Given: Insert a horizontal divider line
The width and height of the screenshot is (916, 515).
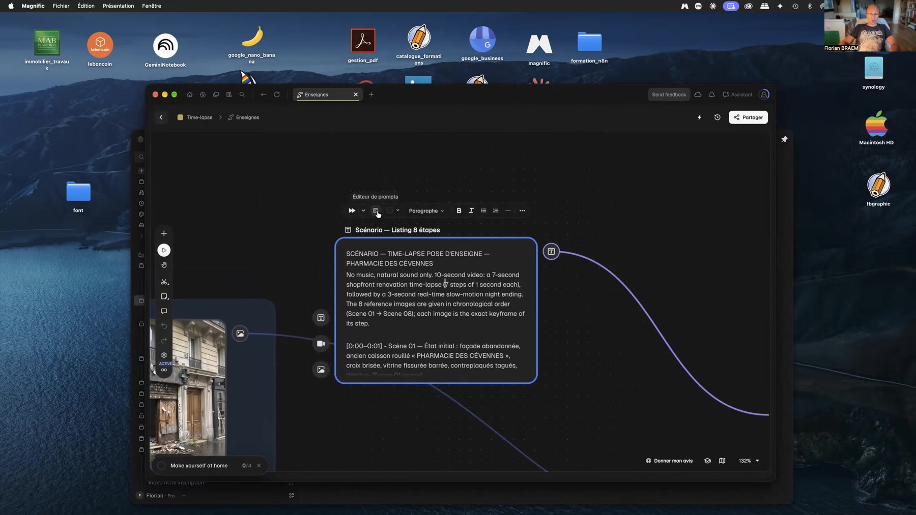Looking at the screenshot, I should 508,210.
